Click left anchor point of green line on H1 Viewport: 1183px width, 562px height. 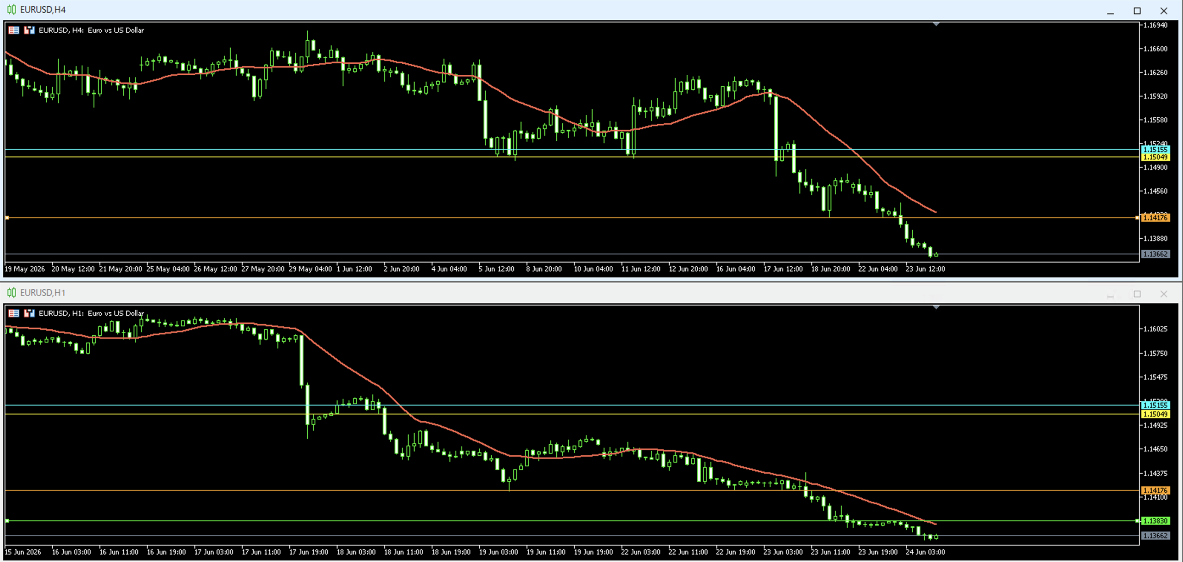pyautogui.click(x=7, y=521)
